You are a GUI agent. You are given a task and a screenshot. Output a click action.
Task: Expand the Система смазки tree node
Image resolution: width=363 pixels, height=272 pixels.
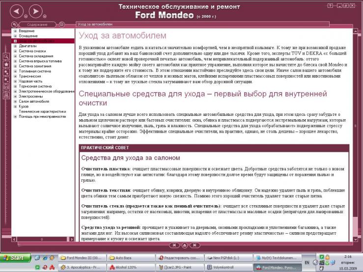click(x=15, y=51)
